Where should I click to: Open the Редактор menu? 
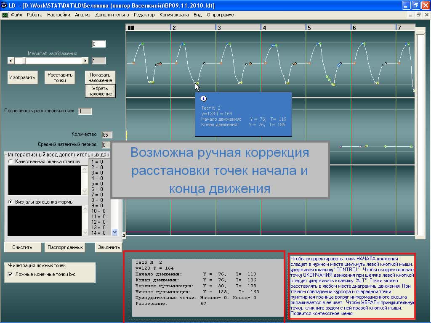pyautogui.click(x=144, y=15)
